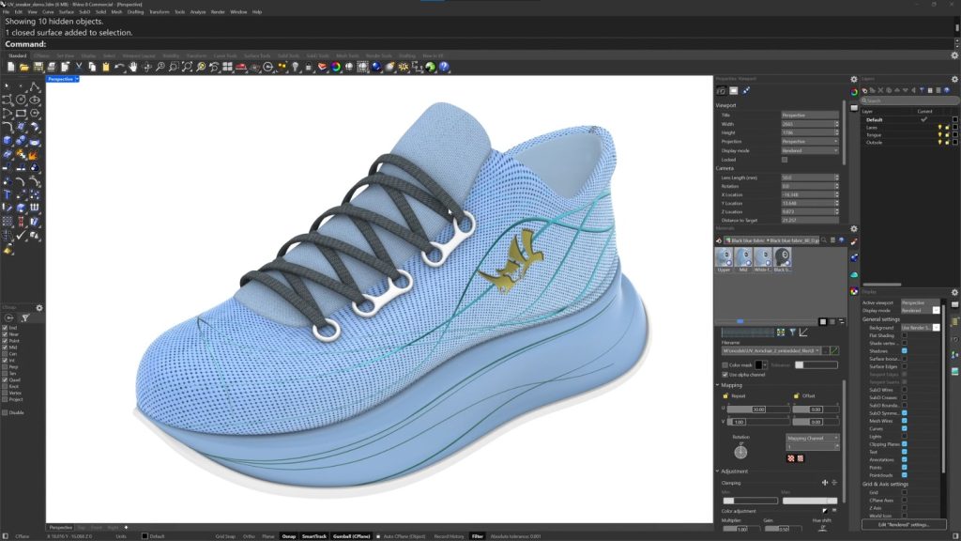This screenshot has height=541, width=961.
Task: Open Layers panel gear settings
Action: pos(954,79)
